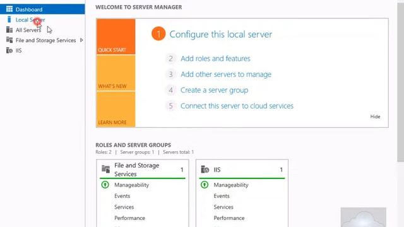This screenshot has width=404, height=227.
Task: Click the All Servers icon in sidebar
Action: [9, 30]
